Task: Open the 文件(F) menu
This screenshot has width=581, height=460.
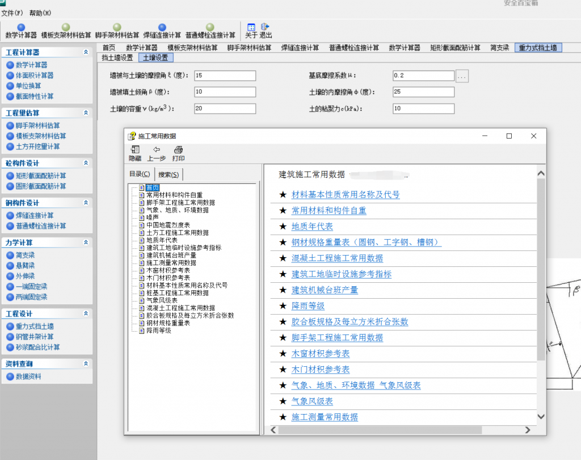Action: [x=11, y=12]
